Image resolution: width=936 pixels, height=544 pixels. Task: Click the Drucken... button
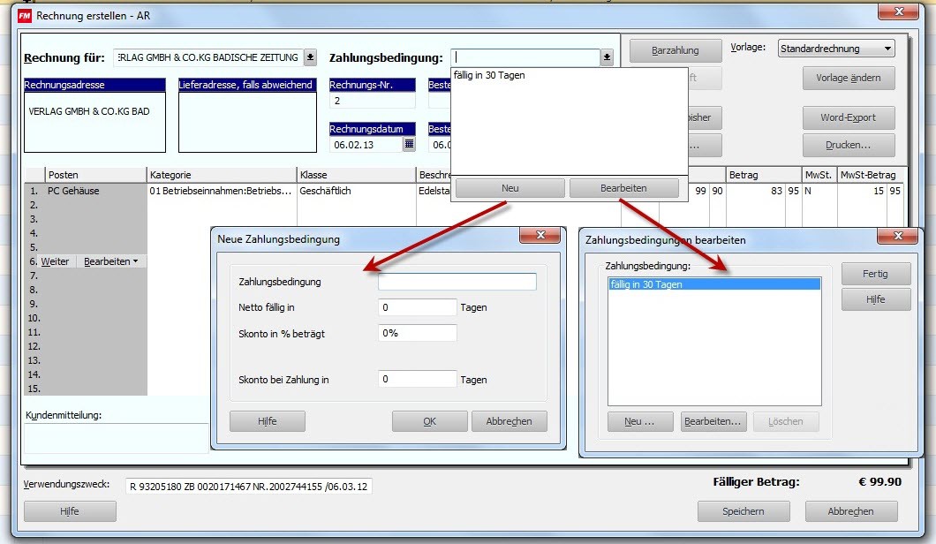(848, 145)
